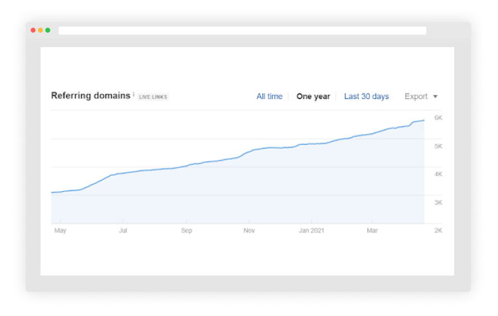Click the 6K label on the y-axis
The height and width of the screenshot is (316, 498).
coord(438,118)
